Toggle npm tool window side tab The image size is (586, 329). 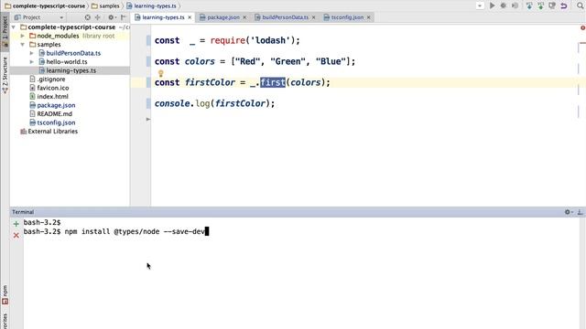(5, 294)
